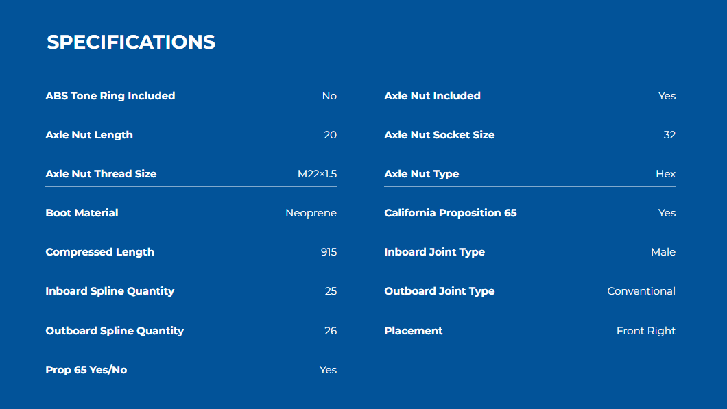Viewport: 727px width, 409px height.
Task: Select the Front Right placement value
Action: click(646, 331)
